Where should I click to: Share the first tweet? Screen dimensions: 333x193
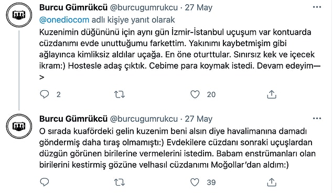click(x=272, y=94)
